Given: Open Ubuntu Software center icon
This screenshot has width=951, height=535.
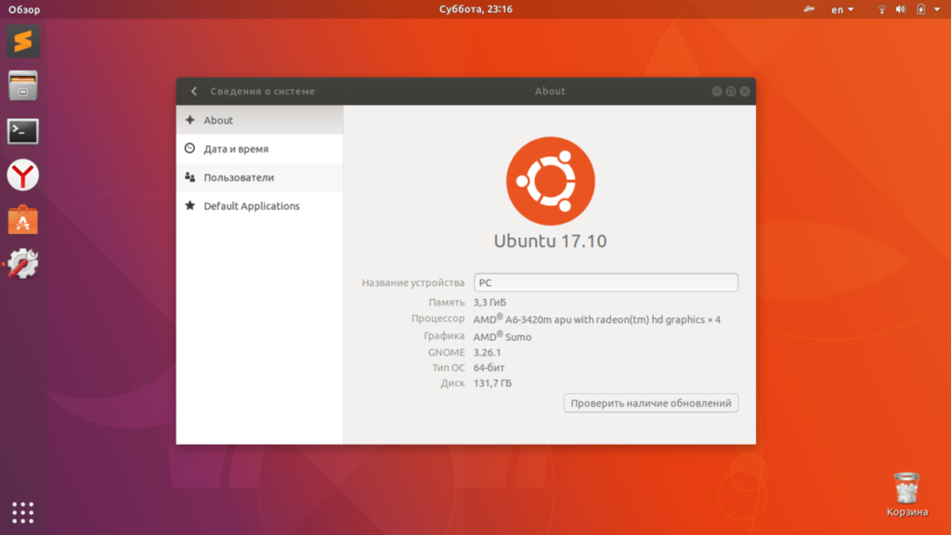Looking at the screenshot, I should pos(23,219).
